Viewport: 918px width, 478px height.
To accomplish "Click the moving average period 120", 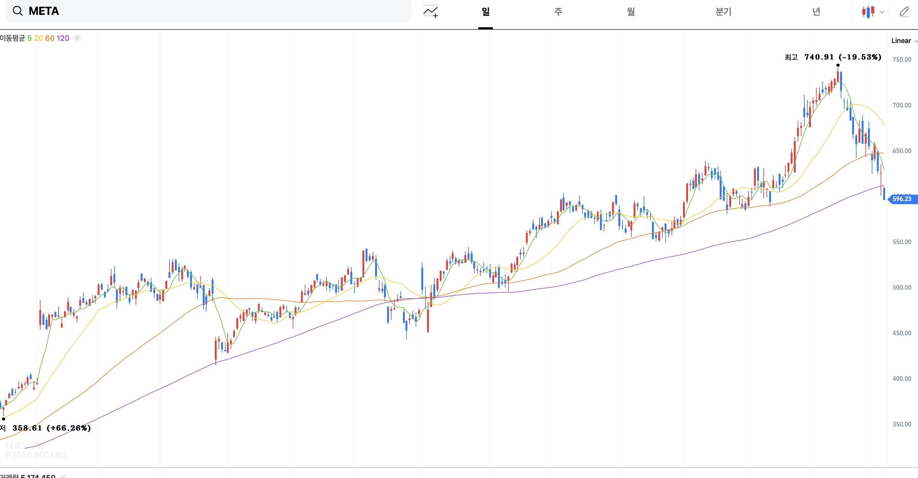I will click(x=63, y=38).
